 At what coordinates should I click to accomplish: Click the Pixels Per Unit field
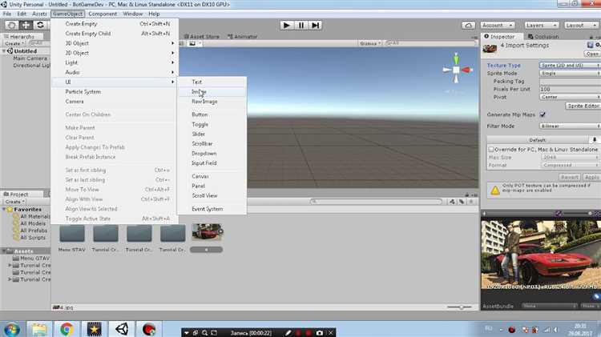(570, 89)
